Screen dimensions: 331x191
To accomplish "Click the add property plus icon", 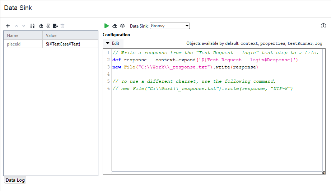I will pyautogui.click(x=8, y=26).
